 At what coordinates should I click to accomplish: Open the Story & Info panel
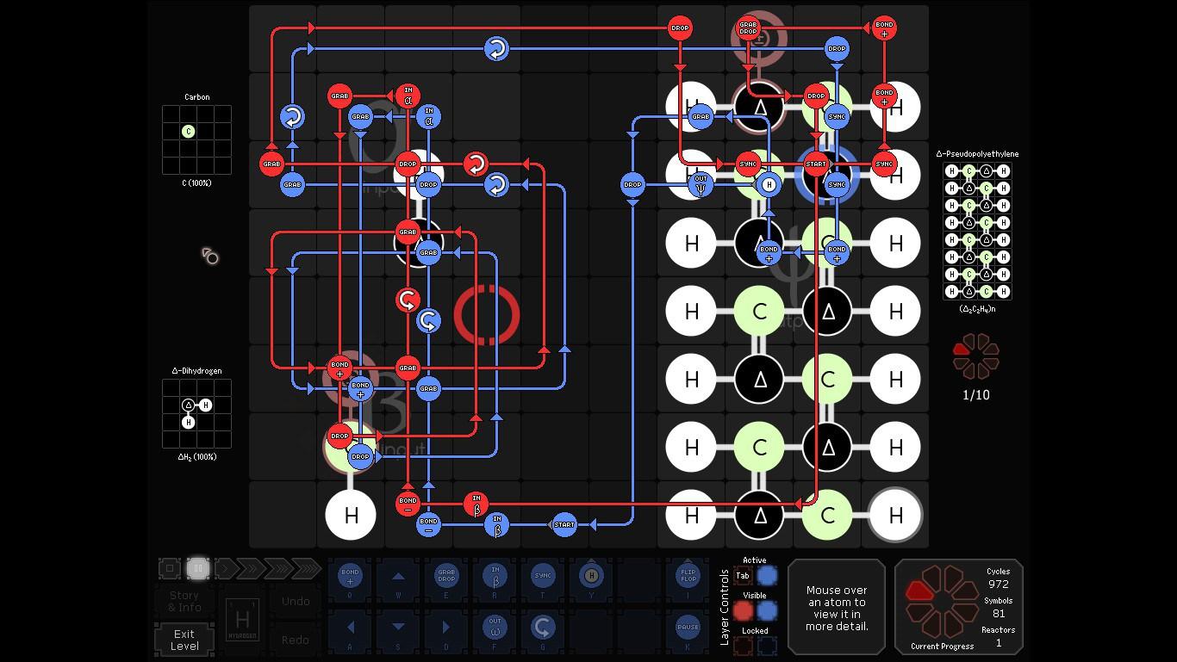[184, 601]
